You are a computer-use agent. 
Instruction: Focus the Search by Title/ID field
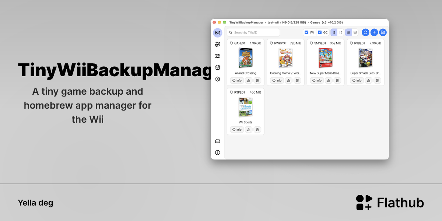[x=253, y=32]
